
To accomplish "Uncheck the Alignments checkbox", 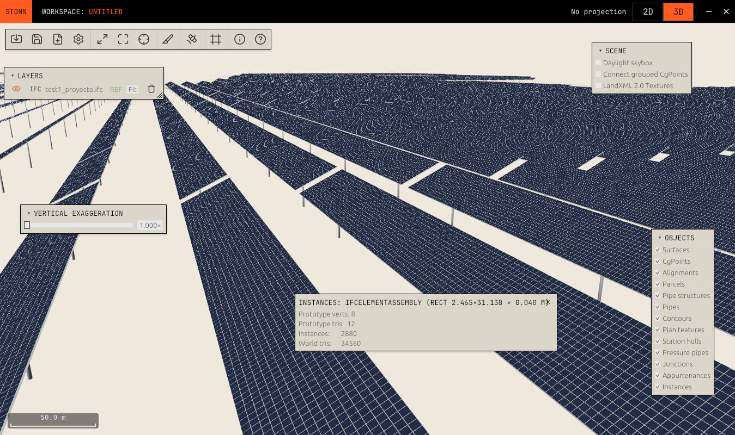I will point(658,273).
